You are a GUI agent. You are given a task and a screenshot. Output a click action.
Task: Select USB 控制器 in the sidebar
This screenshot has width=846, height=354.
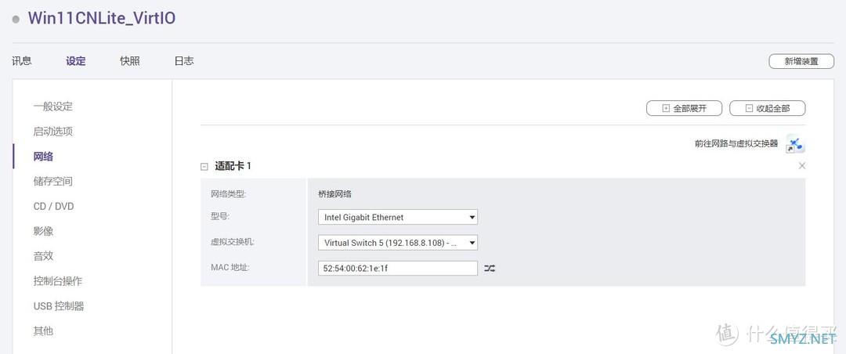click(59, 306)
